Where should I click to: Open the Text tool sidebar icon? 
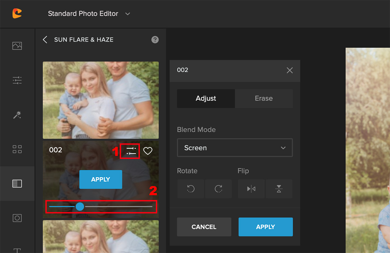point(17,250)
